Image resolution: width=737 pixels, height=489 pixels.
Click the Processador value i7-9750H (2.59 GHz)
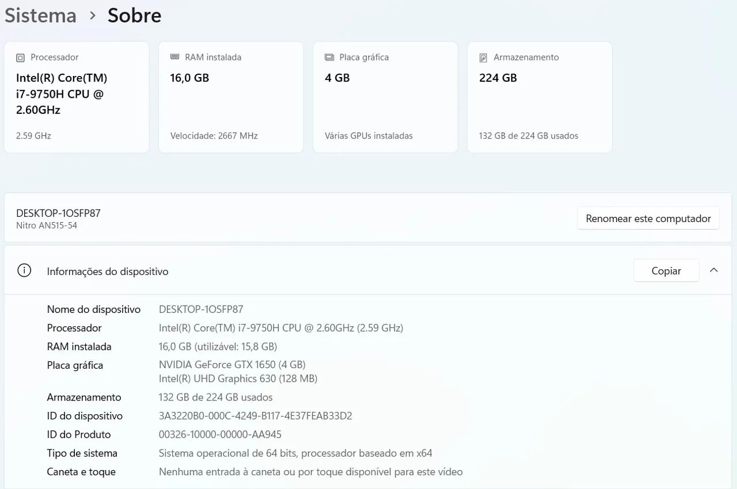[x=281, y=328]
